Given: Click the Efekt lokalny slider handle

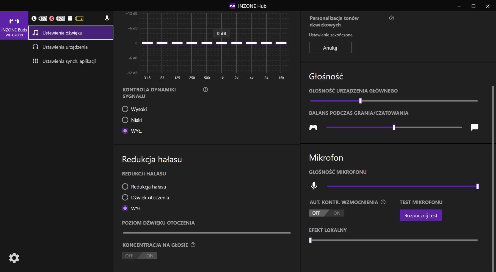Looking at the screenshot, I should click(310, 240).
